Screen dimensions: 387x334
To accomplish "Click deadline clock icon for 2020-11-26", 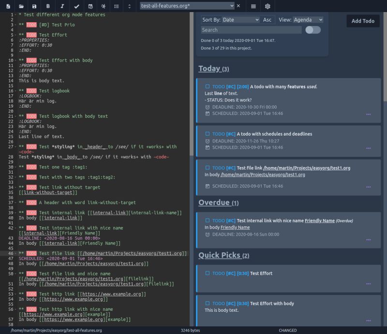I will 208,141.
